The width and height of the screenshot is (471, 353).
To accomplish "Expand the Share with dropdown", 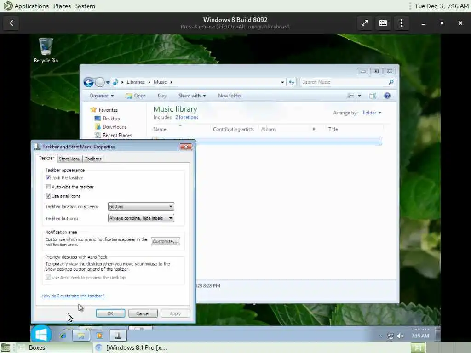I will [x=192, y=96].
